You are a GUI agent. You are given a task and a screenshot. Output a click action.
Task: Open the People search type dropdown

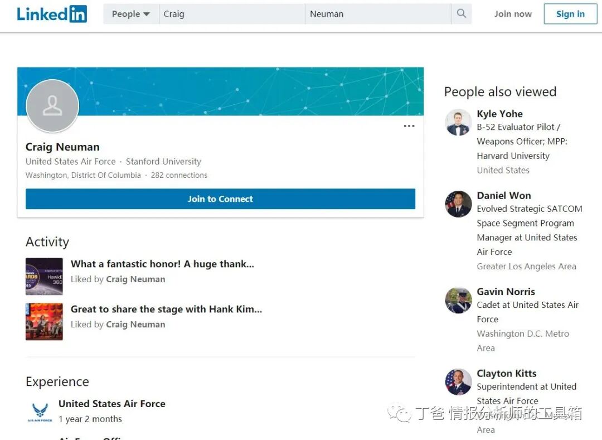pos(131,14)
